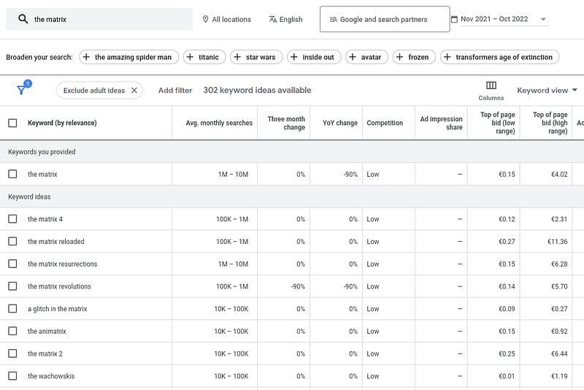Image resolution: width=584 pixels, height=390 pixels.
Task: Click the search field containing 'the matrix'
Action: (x=99, y=19)
